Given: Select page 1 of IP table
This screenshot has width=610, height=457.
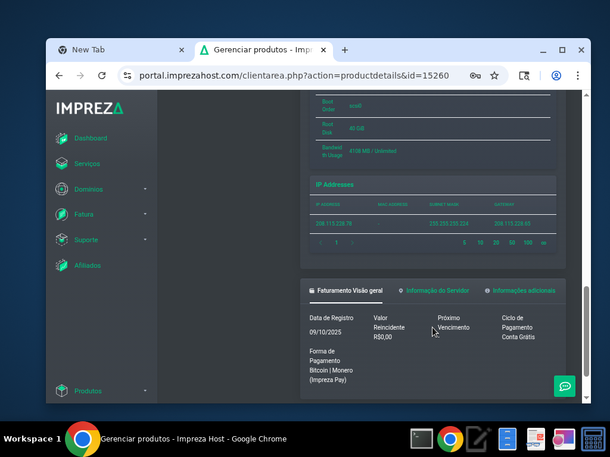Looking at the screenshot, I should pos(337,243).
